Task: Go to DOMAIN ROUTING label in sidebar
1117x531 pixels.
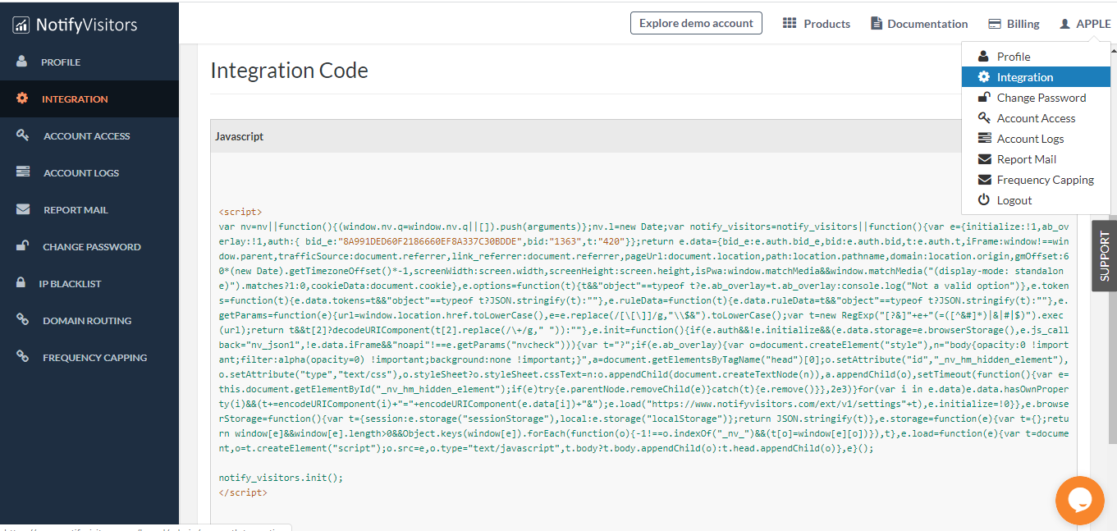Action: [87, 321]
